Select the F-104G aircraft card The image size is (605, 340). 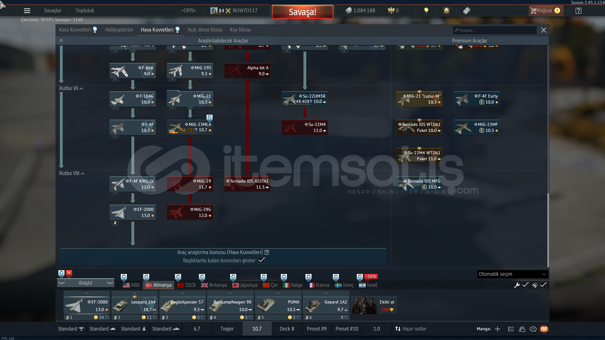tap(133, 99)
